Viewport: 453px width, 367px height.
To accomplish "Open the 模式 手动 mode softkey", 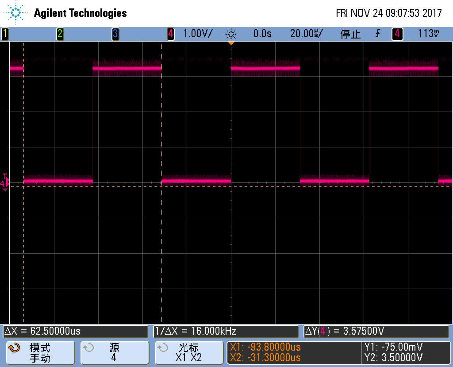I will [x=40, y=352].
